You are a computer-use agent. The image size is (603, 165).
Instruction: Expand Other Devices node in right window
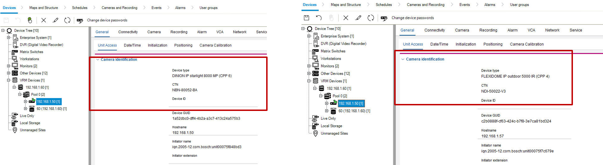coord(309,74)
